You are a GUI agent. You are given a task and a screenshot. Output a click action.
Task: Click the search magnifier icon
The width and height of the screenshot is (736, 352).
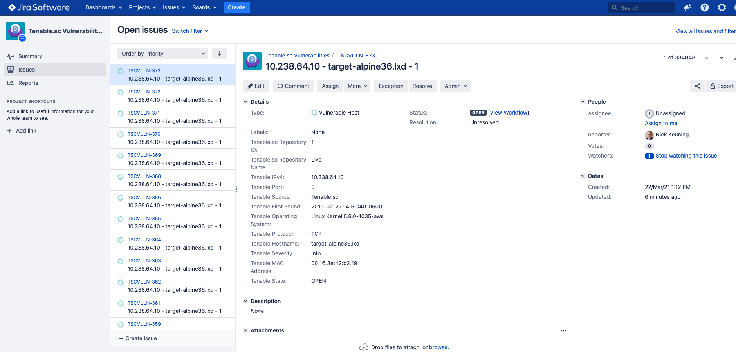click(x=614, y=7)
